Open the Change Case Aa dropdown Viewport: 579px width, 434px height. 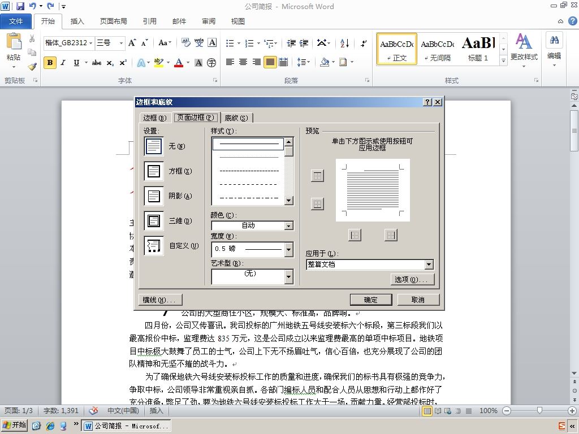165,43
